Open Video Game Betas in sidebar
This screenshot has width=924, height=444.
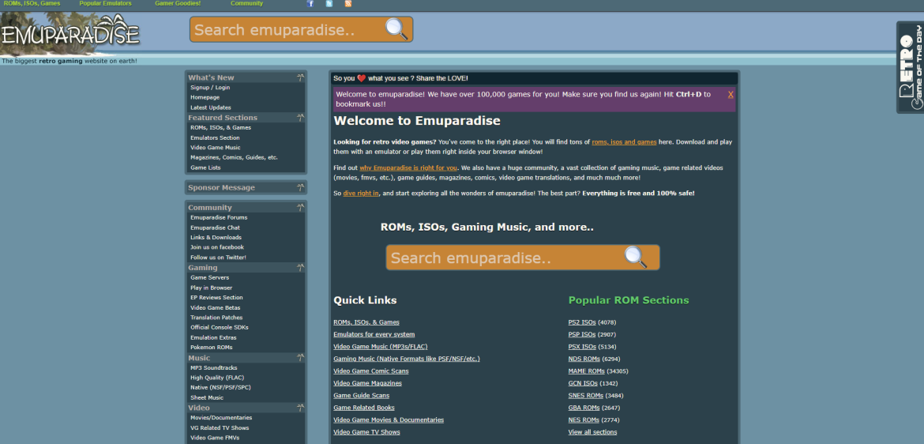pyautogui.click(x=216, y=308)
